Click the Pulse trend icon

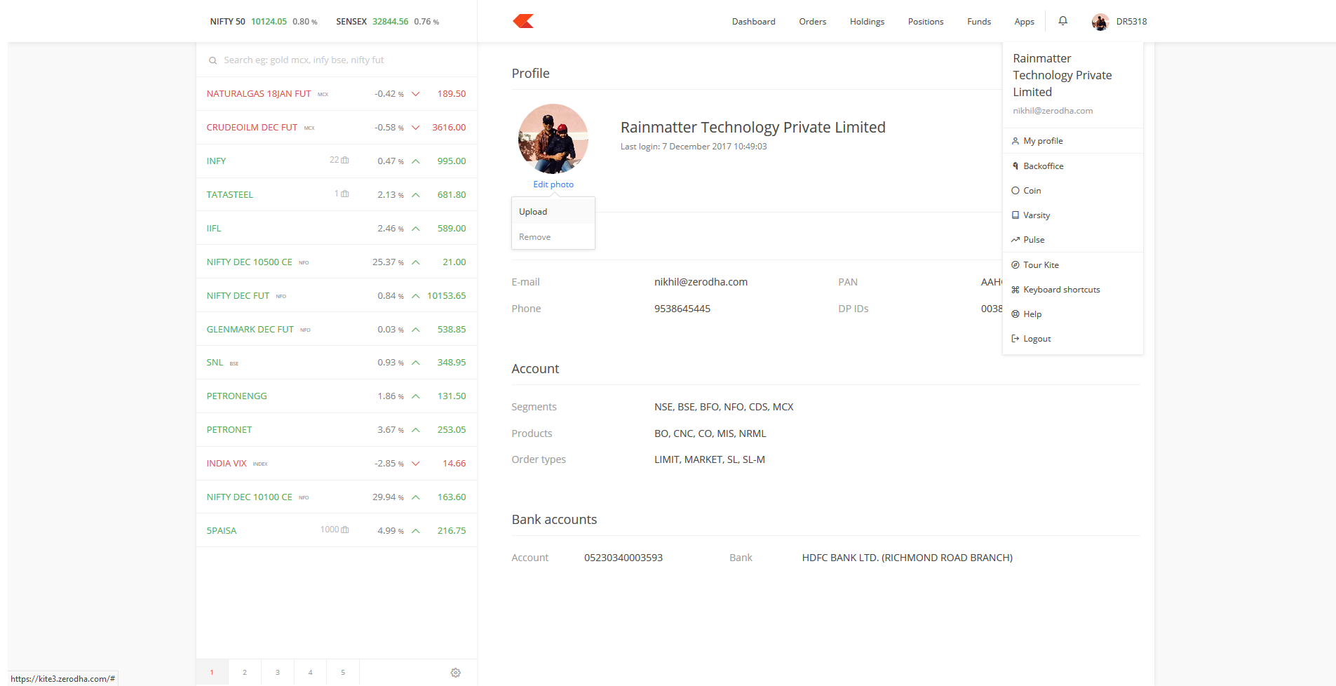[x=1015, y=240]
